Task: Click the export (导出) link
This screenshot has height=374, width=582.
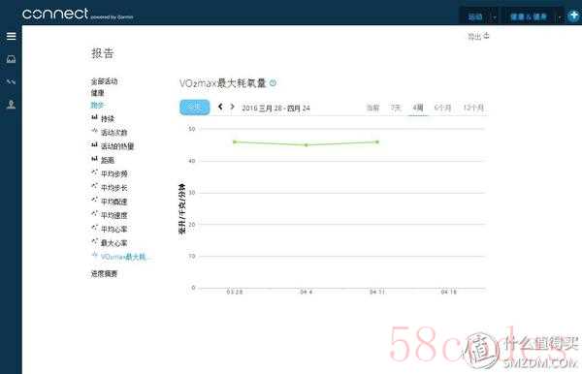Action: pyautogui.click(x=478, y=36)
